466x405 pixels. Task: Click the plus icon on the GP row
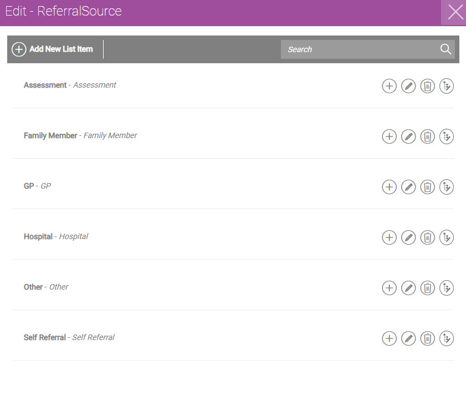pos(389,187)
